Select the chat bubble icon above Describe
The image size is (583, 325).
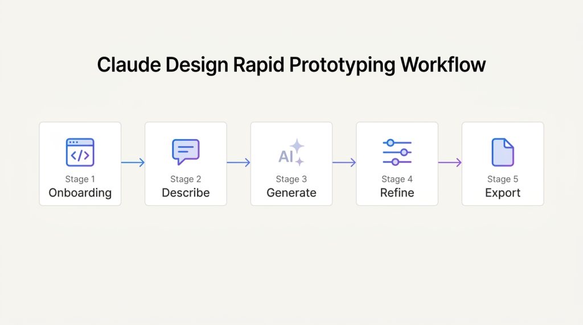click(186, 152)
